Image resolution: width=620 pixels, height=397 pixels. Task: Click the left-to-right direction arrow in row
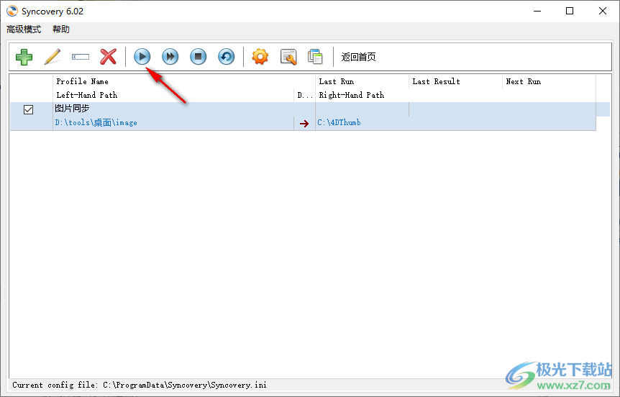(304, 124)
